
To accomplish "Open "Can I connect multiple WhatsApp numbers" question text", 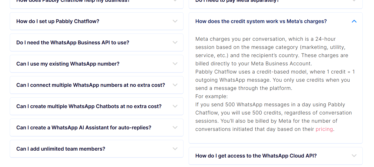I will 91,85.
